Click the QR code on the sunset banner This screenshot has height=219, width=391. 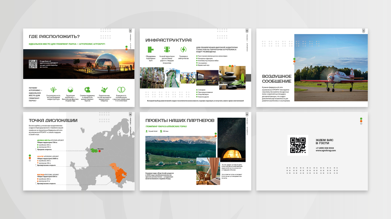pos(33,64)
